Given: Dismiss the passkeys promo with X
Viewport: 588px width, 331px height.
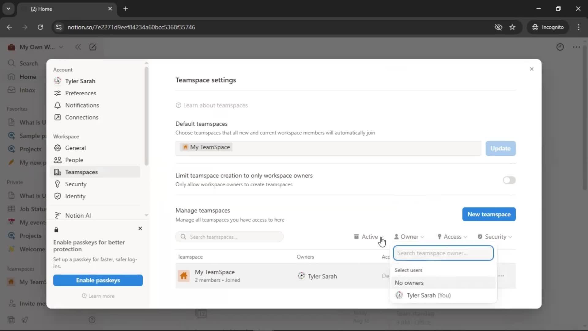Looking at the screenshot, I should click(140, 228).
